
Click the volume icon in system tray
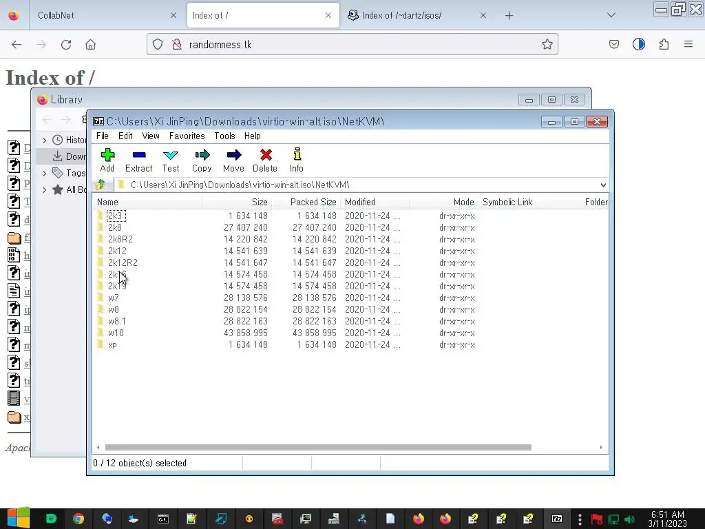pyautogui.click(x=629, y=519)
